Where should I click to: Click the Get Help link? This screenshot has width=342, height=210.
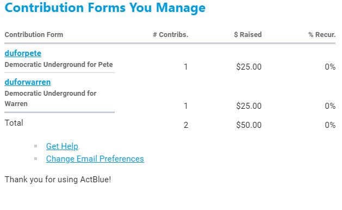click(62, 146)
